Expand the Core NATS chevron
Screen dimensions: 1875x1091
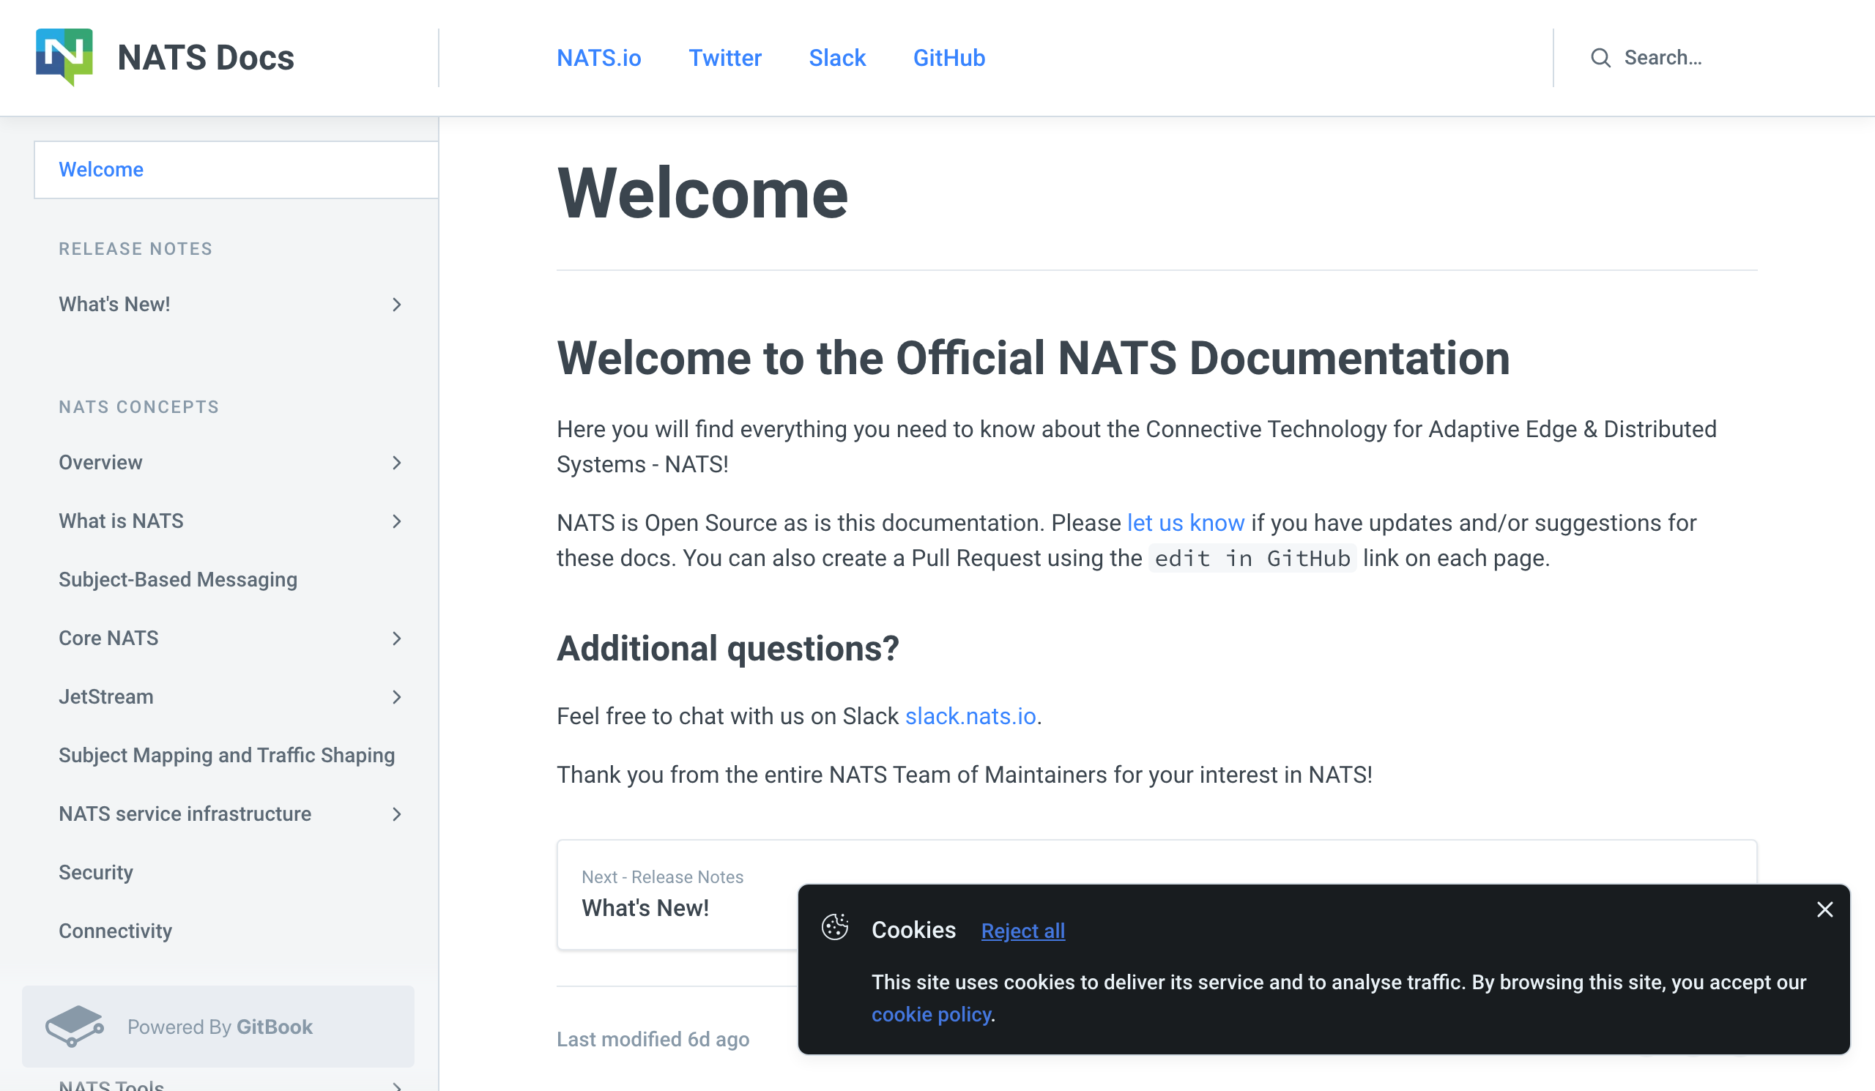[396, 638]
